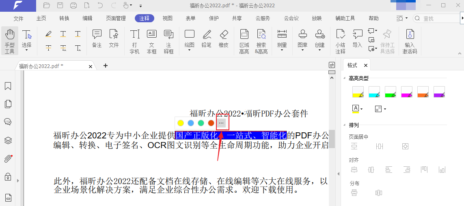This screenshot has width=464, height=206.
Task: Click the Print icon in title bar
Action: [73, 5]
